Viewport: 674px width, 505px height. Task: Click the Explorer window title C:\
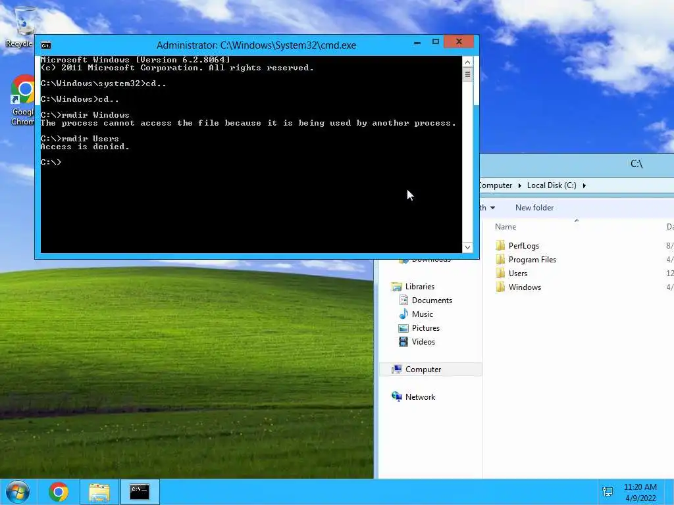point(636,164)
